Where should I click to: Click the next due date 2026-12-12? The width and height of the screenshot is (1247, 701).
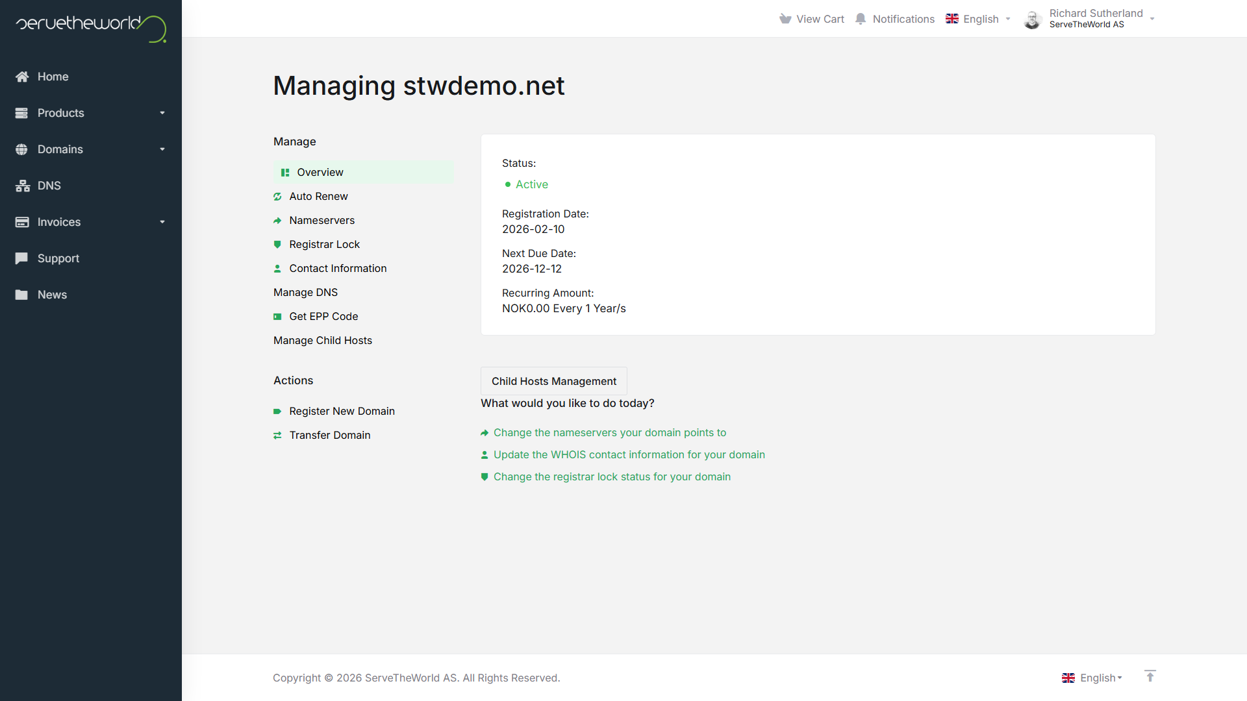click(532, 269)
